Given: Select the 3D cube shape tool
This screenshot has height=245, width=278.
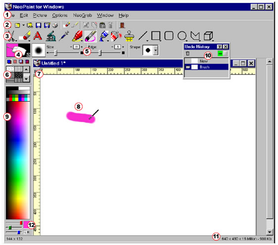Looking at the screenshot, I should click(x=208, y=36).
